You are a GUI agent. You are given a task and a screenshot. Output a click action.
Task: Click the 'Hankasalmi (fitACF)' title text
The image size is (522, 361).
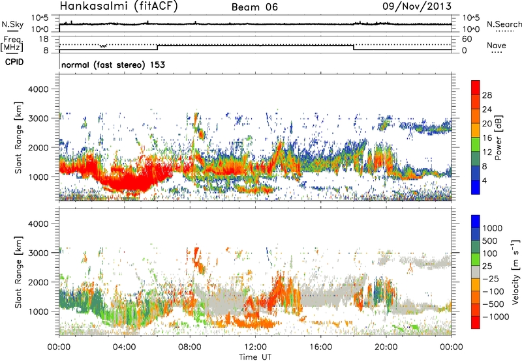coord(119,7)
